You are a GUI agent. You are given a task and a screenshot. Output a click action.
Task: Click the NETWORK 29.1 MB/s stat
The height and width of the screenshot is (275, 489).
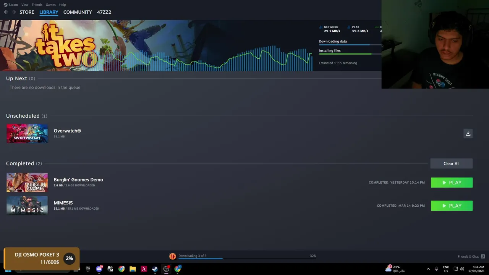coord(330,29)
